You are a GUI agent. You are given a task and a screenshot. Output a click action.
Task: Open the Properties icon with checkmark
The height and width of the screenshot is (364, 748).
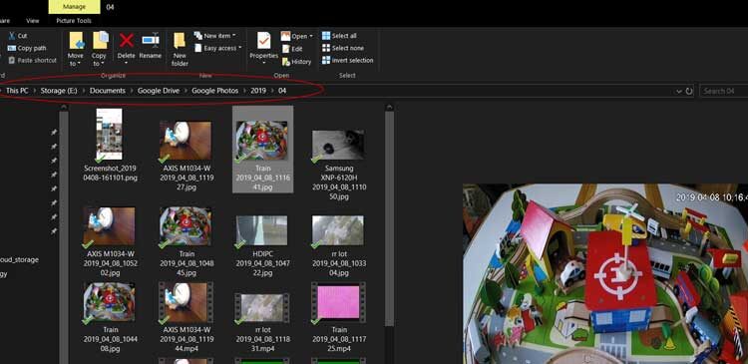point(264,41)
